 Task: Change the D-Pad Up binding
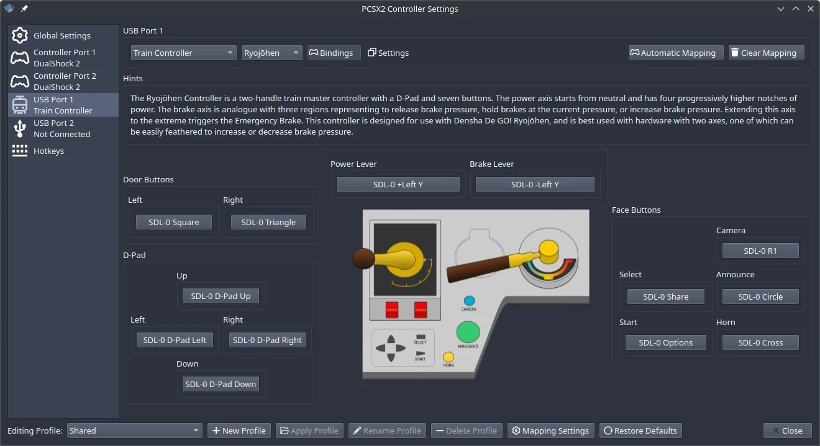tap(221, 296)
